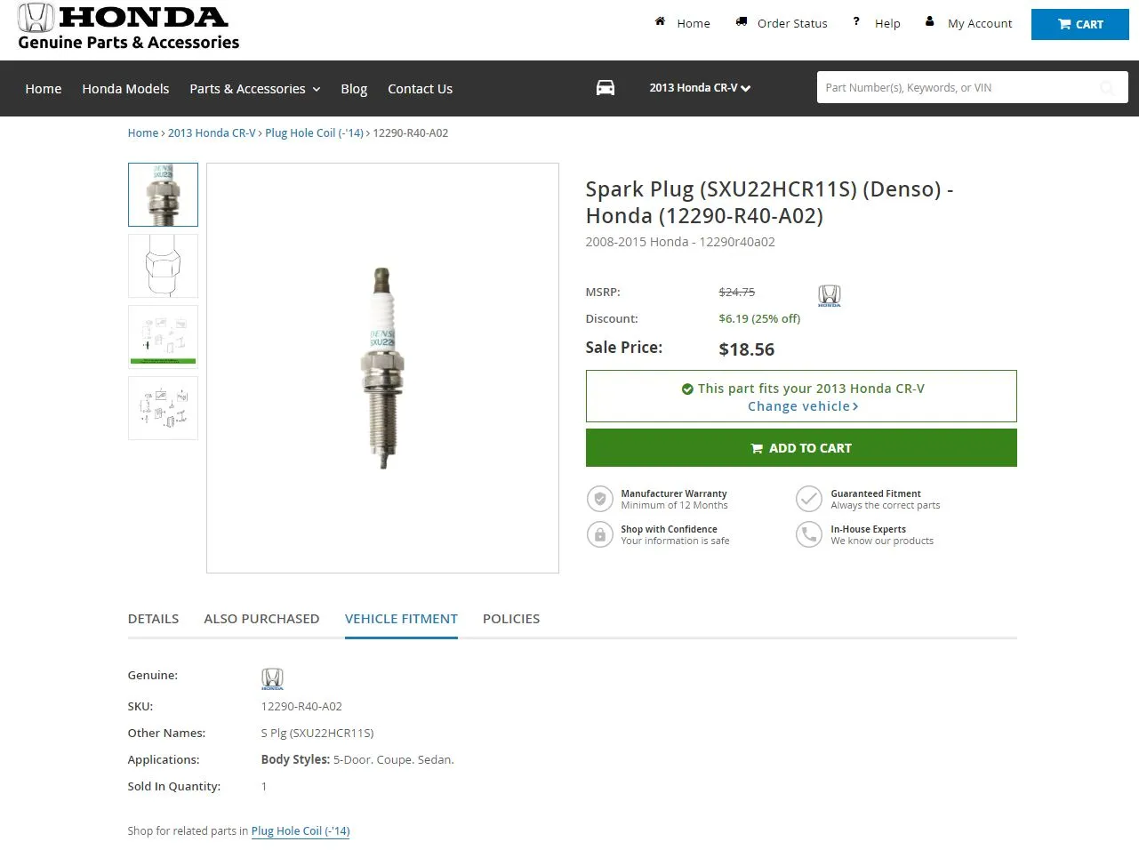Follow the Plug Hole Coil related parts link
Screen dimensions: 1139x858
301,831
